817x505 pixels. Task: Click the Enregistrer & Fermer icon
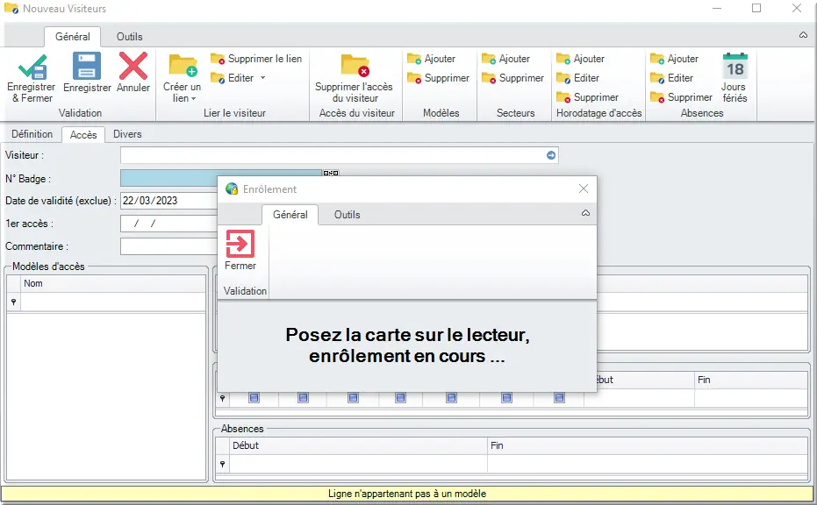[32, 67]
